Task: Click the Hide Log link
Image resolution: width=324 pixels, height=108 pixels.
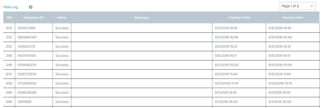Action: tap(11, 7)
